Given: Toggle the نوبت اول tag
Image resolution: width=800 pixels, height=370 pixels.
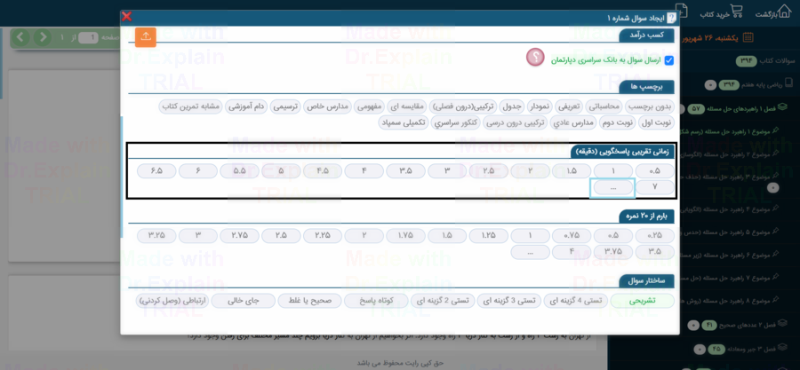Looking at the screenshot, I should [x=656, y=122].
